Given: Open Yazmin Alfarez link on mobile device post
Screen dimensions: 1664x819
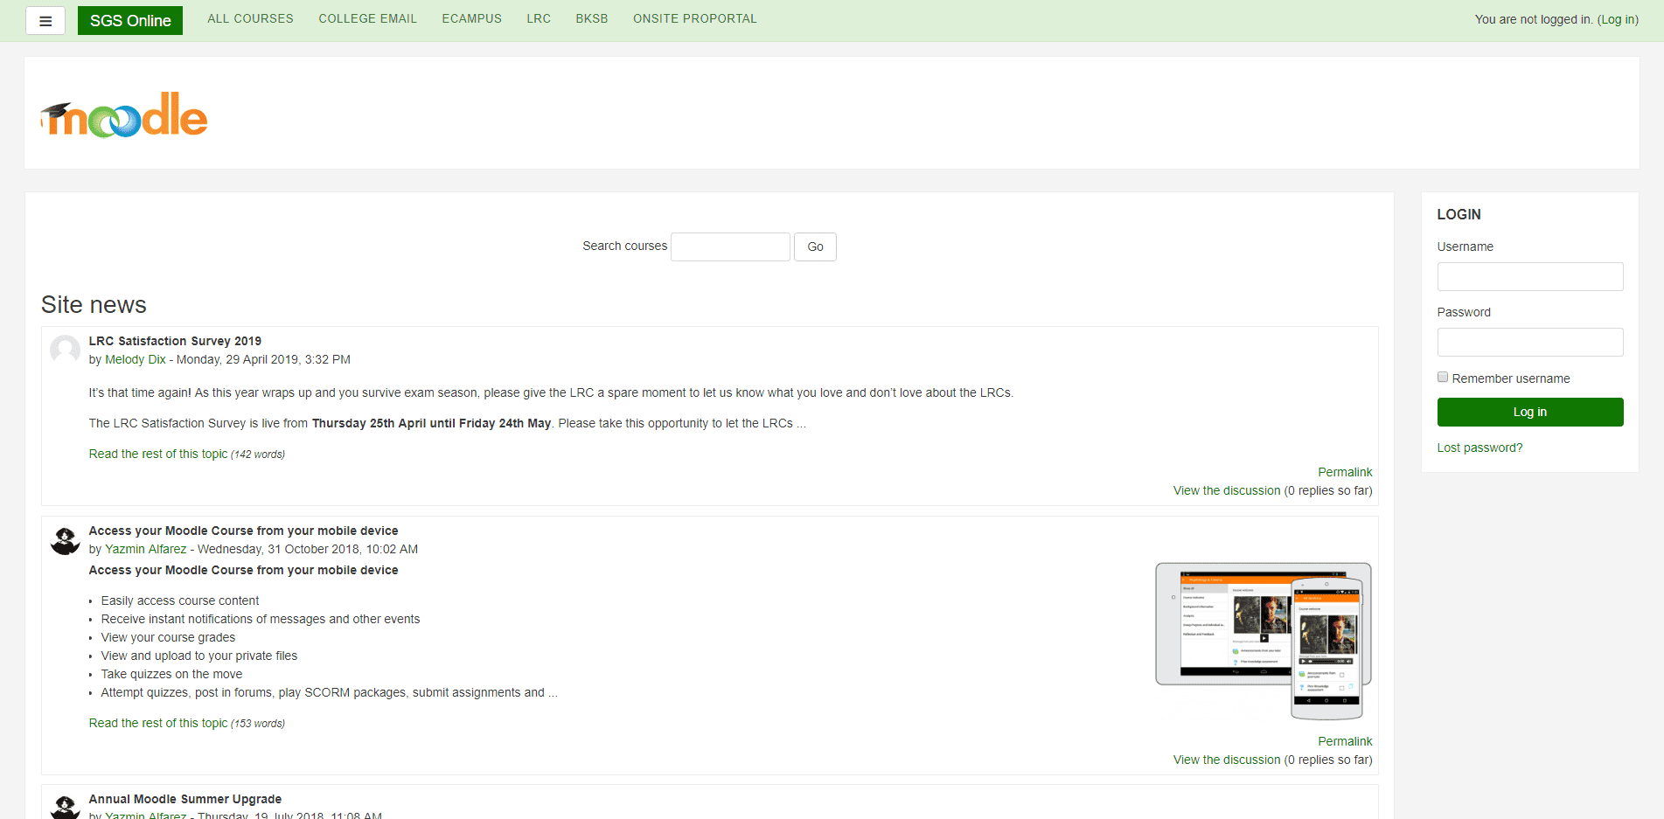Looking at the screenshot, I should [x=146, y=549].
